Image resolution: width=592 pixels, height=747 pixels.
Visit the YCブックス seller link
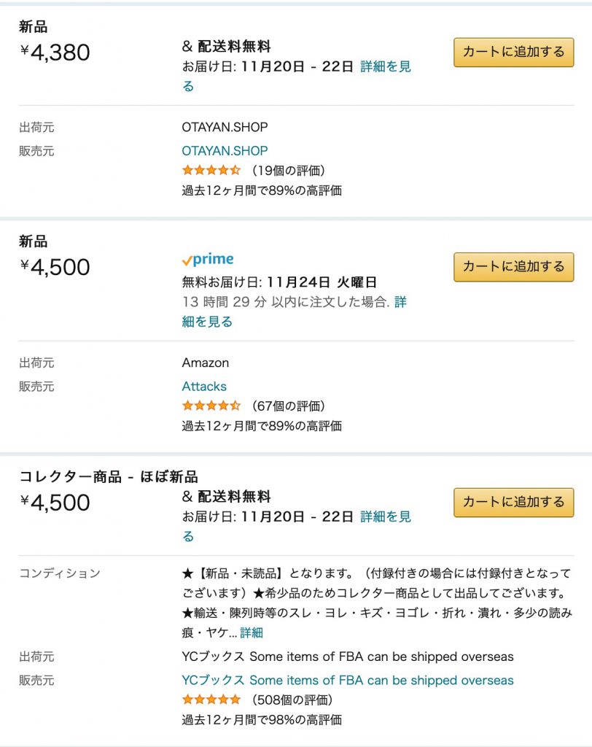[347, 681]
